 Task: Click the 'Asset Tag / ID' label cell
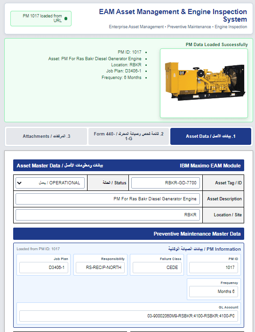(x=223, y=183)
